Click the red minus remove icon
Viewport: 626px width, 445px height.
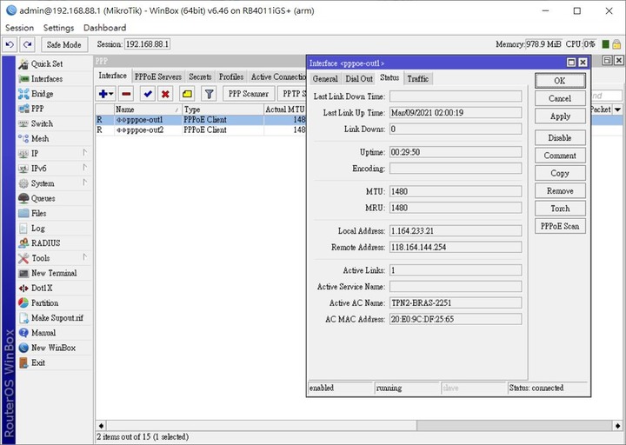click(126, 94)
